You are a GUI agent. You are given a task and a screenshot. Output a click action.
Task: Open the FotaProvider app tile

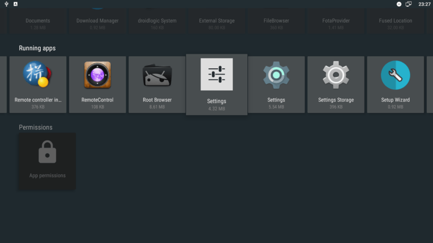point(336,21)
